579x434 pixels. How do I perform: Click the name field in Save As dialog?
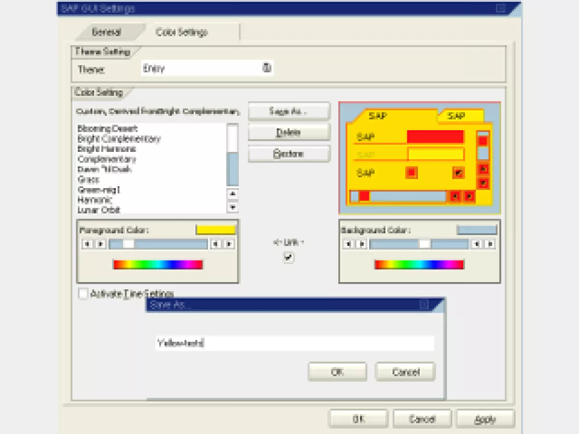tap(295, 343)
